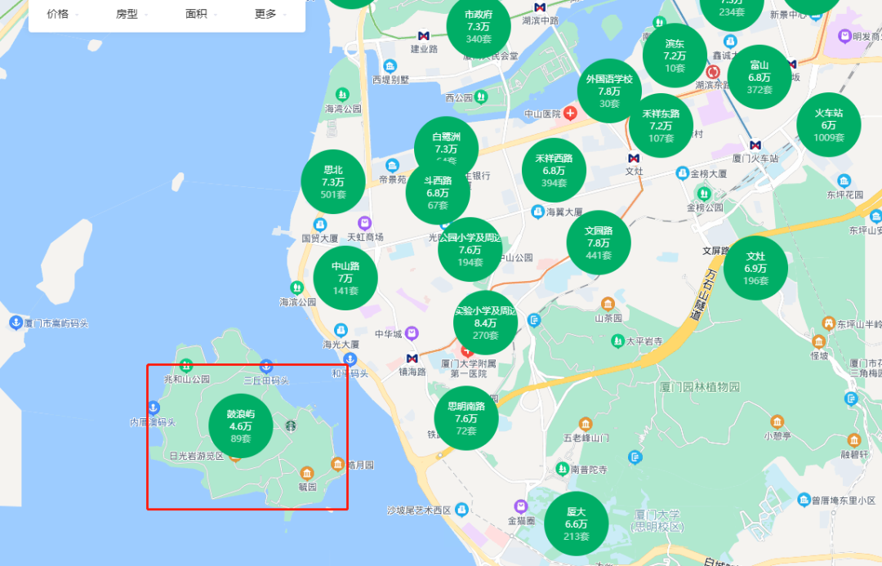Click the 金榜大厦 building icon
The width and height of the screenshot is (882, 566).
pyautogui.click(x=682, y=172)
